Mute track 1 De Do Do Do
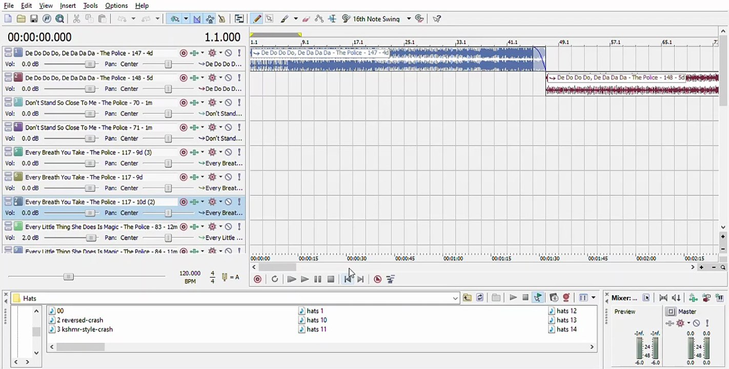 229,53
